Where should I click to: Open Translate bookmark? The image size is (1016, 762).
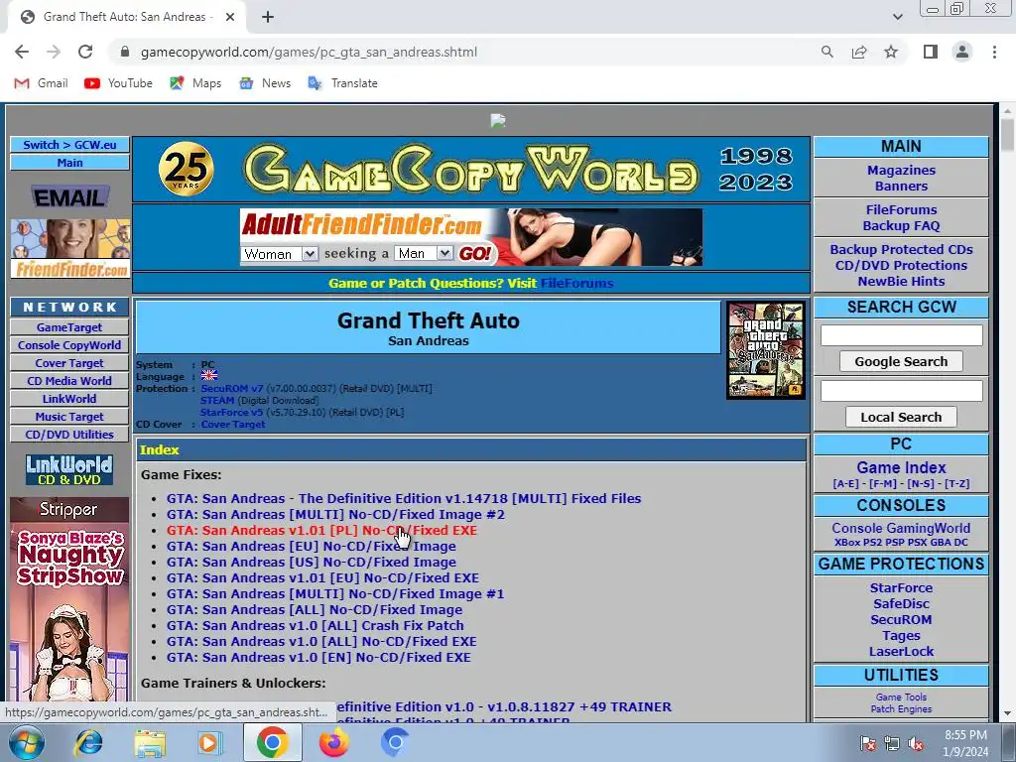click(x=342, y=83)
